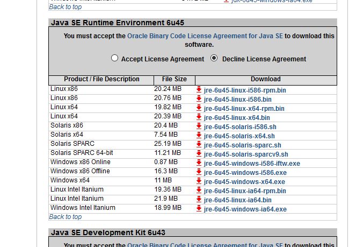
Task: Select Decline License Agreement radio button
Action: [214, 58]
